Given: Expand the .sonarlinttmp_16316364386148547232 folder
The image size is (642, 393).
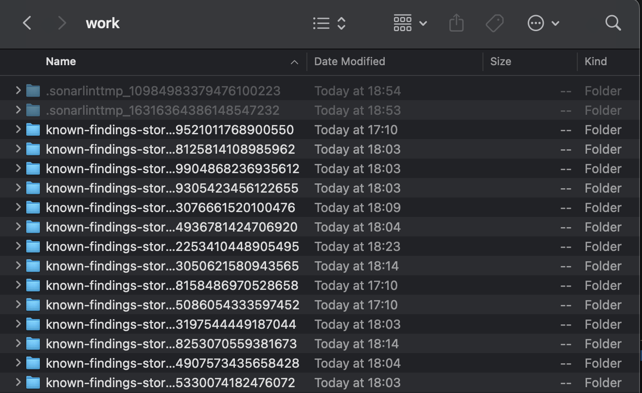Looking at the screenshot, I should pos(18,110).
